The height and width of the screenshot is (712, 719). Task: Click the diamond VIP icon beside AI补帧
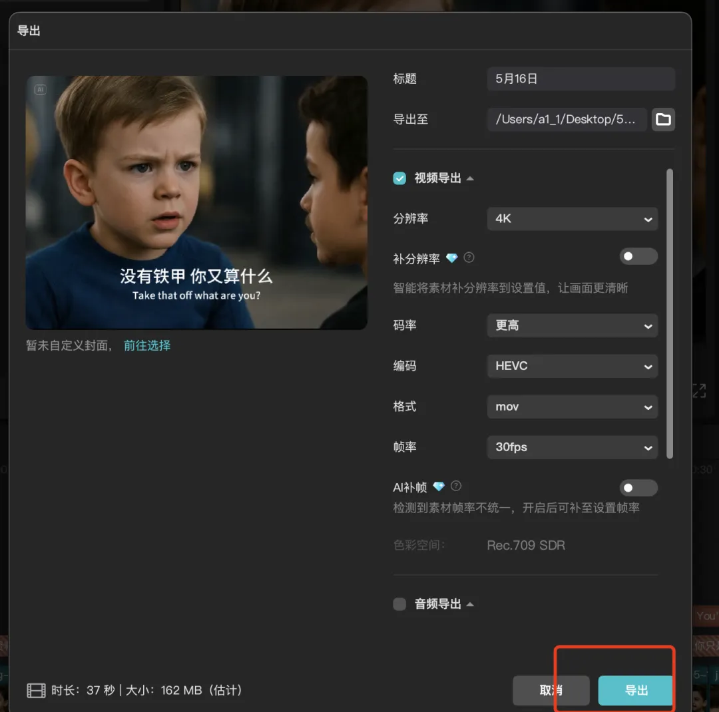click(439, 486)
